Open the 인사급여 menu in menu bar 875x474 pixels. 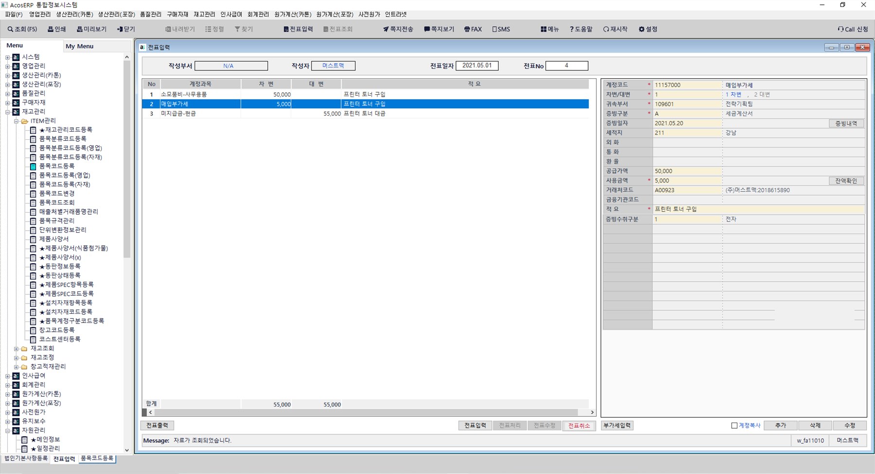click(231, 15)
